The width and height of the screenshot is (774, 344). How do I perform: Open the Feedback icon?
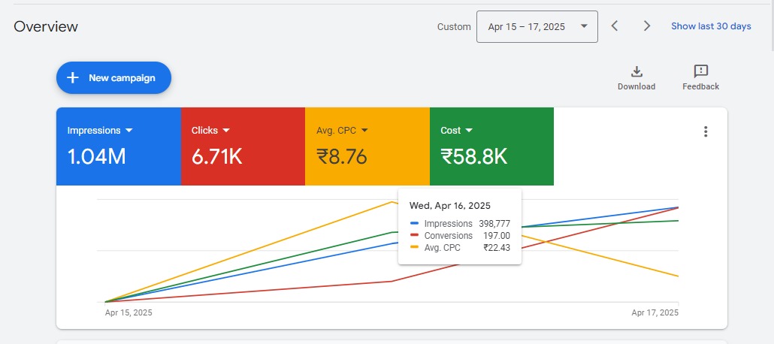(x=700, y=72)
